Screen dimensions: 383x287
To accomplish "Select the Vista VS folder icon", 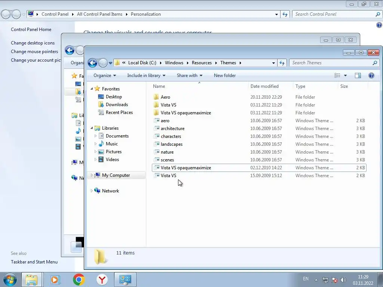I will tap(156, 105).
